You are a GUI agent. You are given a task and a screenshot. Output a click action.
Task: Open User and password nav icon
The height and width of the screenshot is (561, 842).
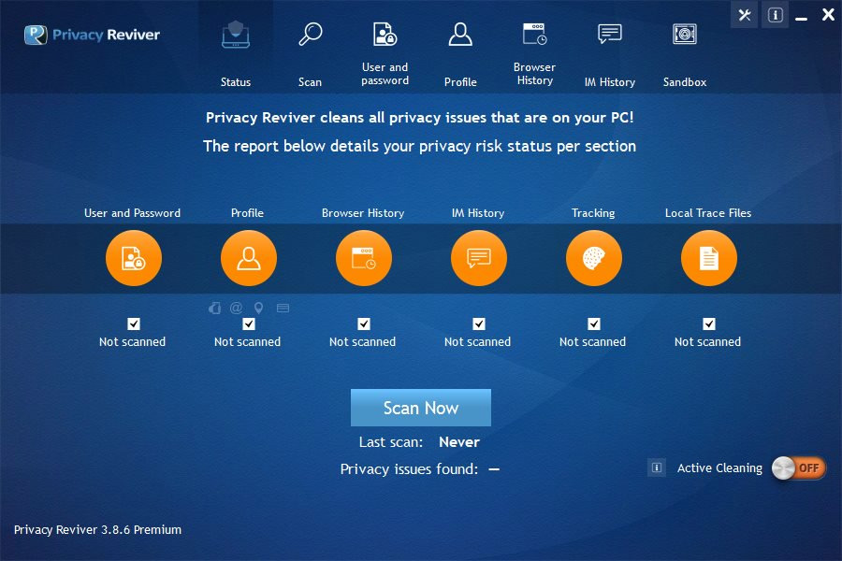coord(385,35)
